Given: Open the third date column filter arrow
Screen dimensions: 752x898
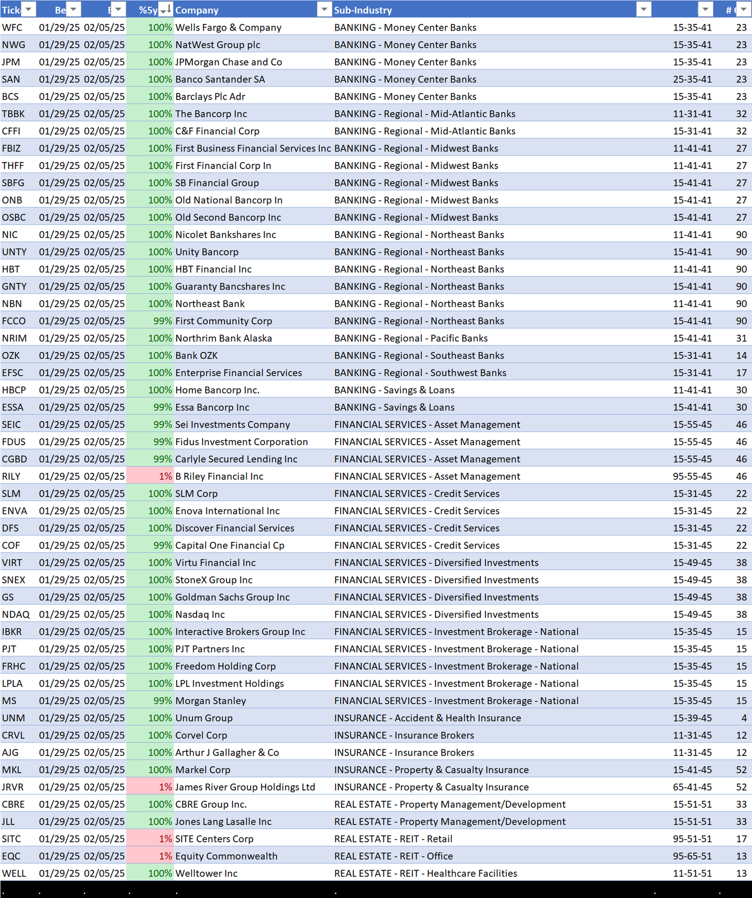Looking at the screenshot, I should click(118, 9).
